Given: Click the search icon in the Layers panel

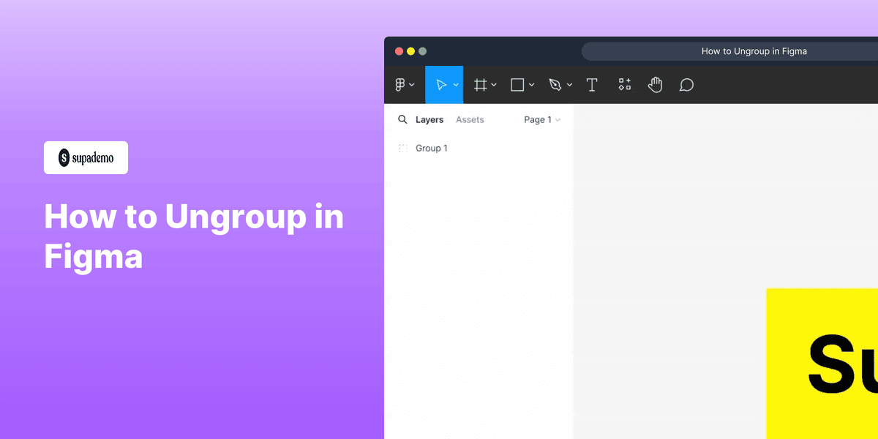Looking at the screenshot, I should 402,119.
